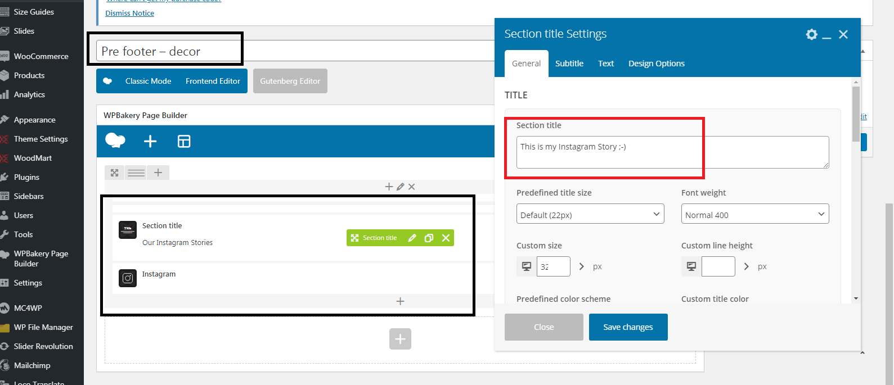The height and width of the screenshot is (385, 894).
Task: Open Mailchimp in admin sidebar
Action: click(x=32, y=365)
